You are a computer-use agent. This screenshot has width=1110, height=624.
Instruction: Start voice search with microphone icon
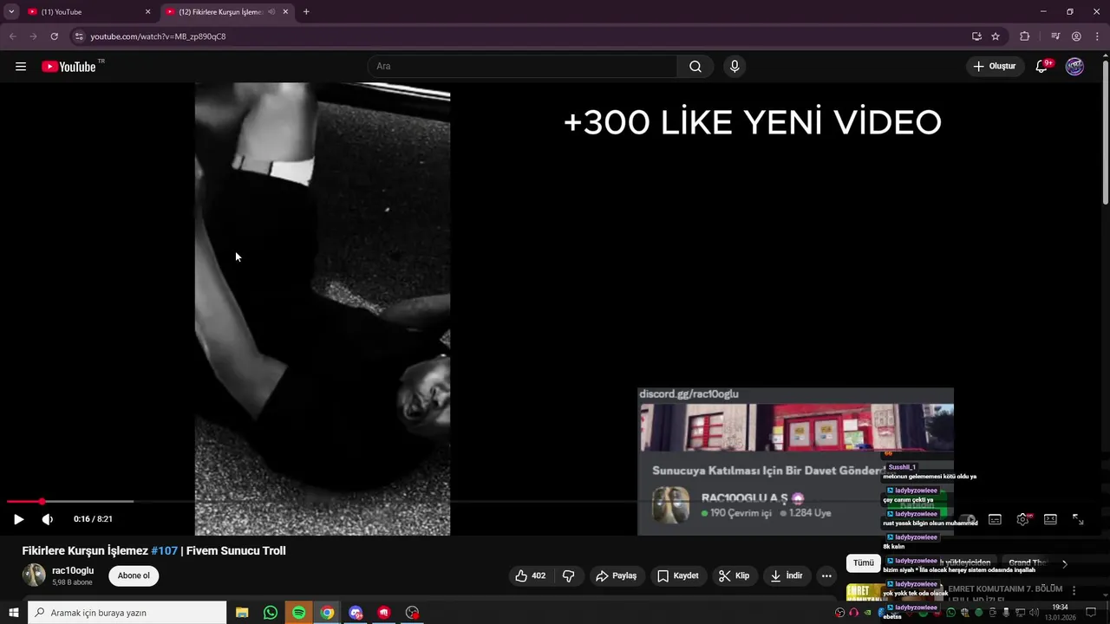(735, 67)
